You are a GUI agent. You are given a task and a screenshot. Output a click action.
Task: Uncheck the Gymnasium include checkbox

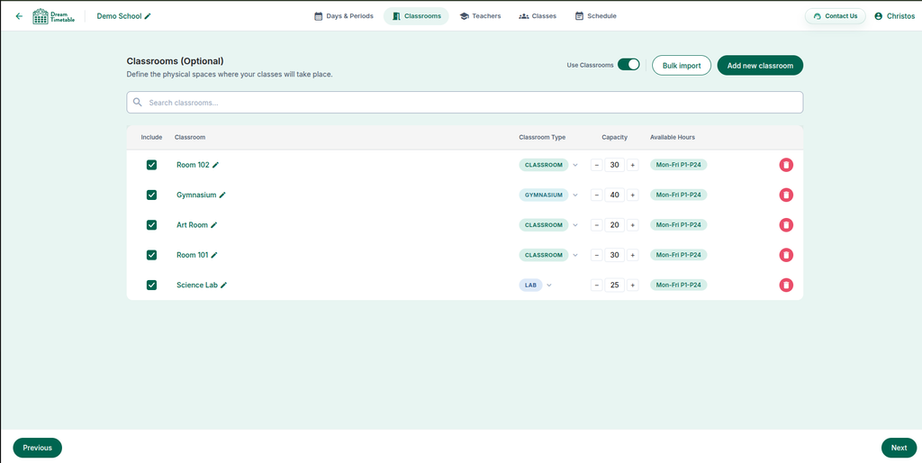[x=151, y=195]
